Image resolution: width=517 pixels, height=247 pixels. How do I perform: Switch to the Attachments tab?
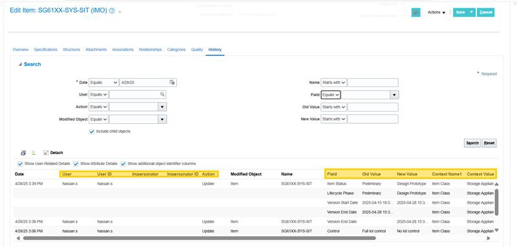(x=96, y=50)
